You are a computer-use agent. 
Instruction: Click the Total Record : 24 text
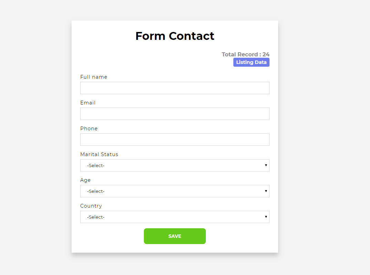245,54
